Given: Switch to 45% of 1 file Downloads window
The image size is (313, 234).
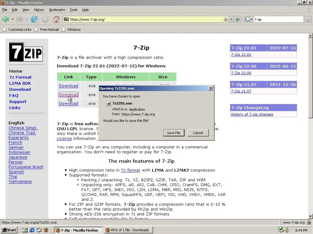Looking at the screenshot, I should click(x=129, y=230).
